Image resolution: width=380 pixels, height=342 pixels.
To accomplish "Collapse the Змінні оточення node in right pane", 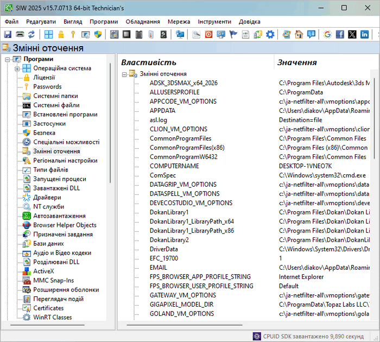I will click(124, 74).
